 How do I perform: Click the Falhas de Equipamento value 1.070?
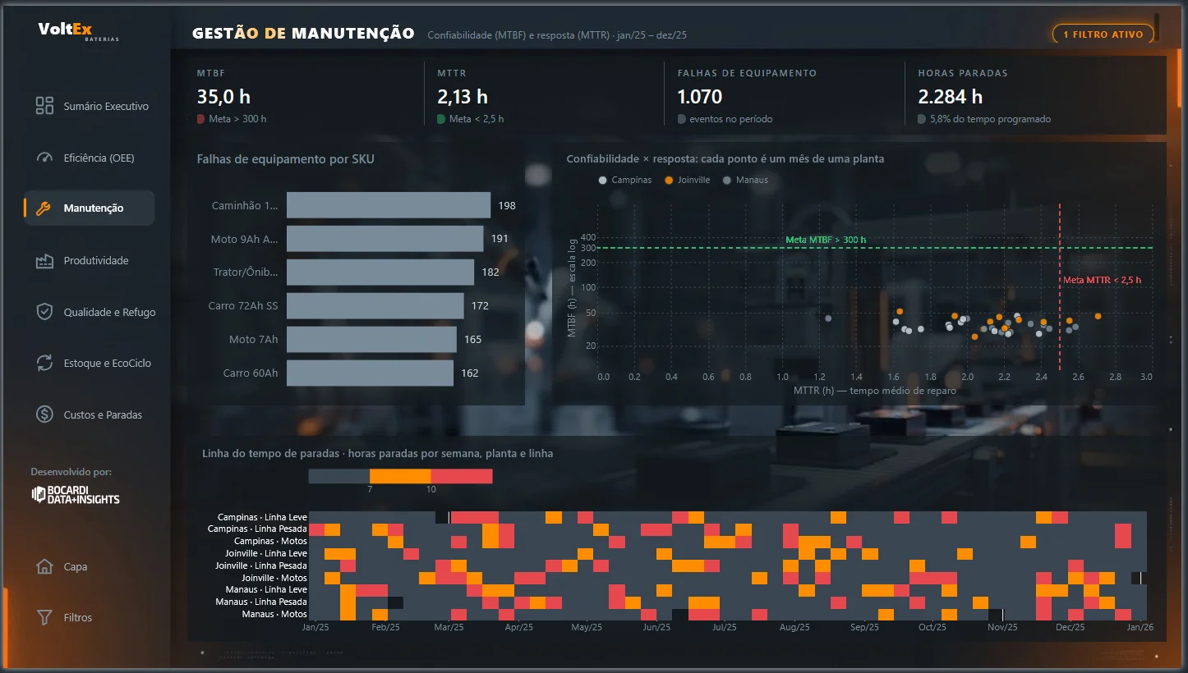point(700,97)
